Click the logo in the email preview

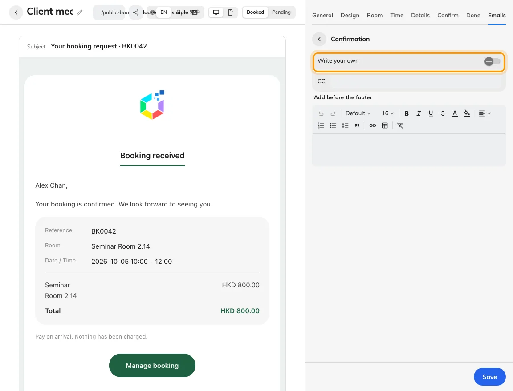pyautogui.click(x=152, y=105)
